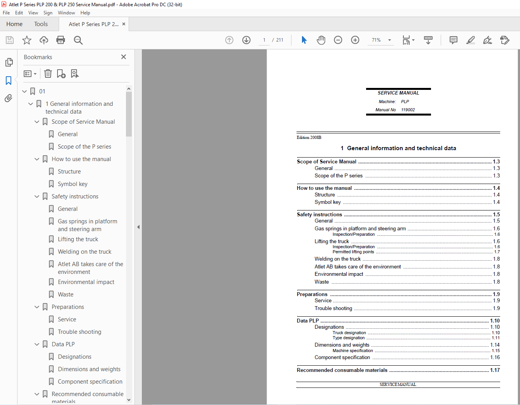Switch to the Tools tab
520x405 pixels.
click(41, 24)
